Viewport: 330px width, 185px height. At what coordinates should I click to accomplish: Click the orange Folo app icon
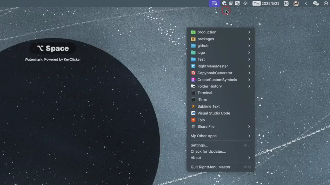(193, 120)
